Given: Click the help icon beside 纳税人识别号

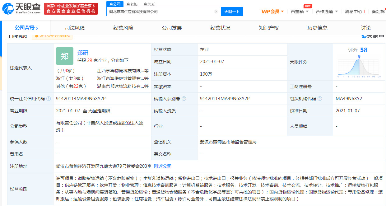Looking at the screenshot, I should pos(184,99).
